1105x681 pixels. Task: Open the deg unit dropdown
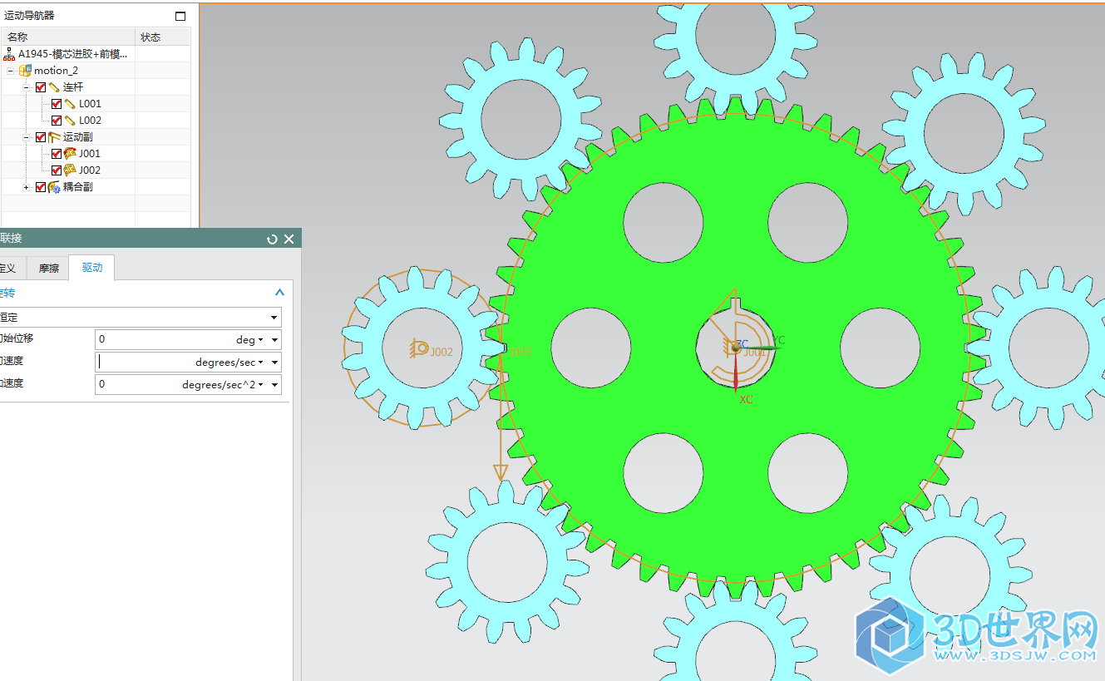tap(249, 339)
